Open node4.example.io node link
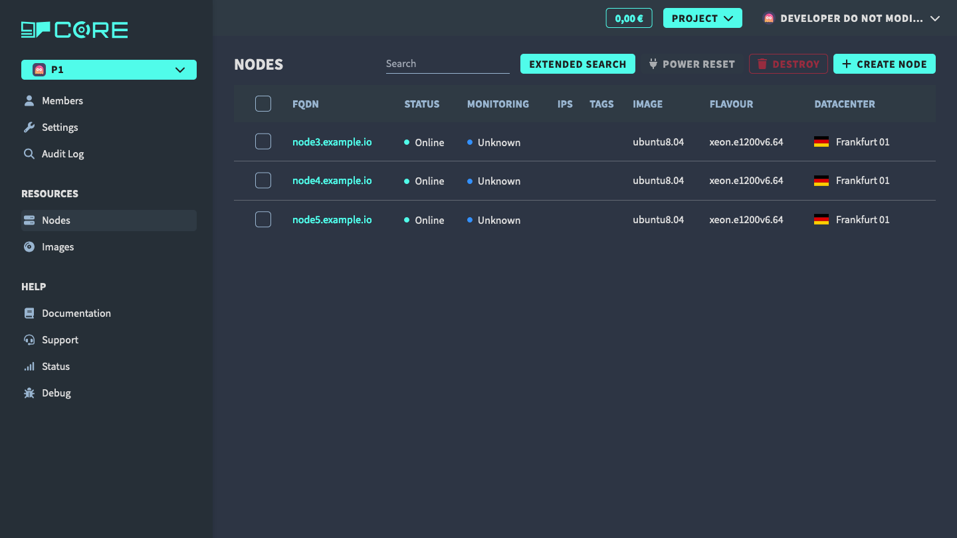Image resolution: width=957 pixels, height=538 pixels. coord(332,181)
